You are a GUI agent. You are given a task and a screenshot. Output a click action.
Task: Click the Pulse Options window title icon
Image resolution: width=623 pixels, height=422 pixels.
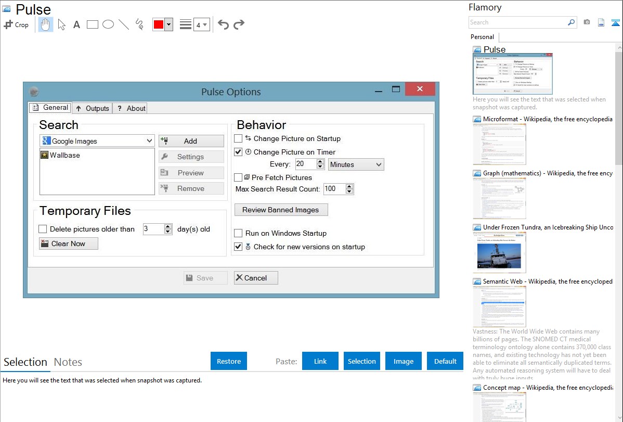click(34, 92)
